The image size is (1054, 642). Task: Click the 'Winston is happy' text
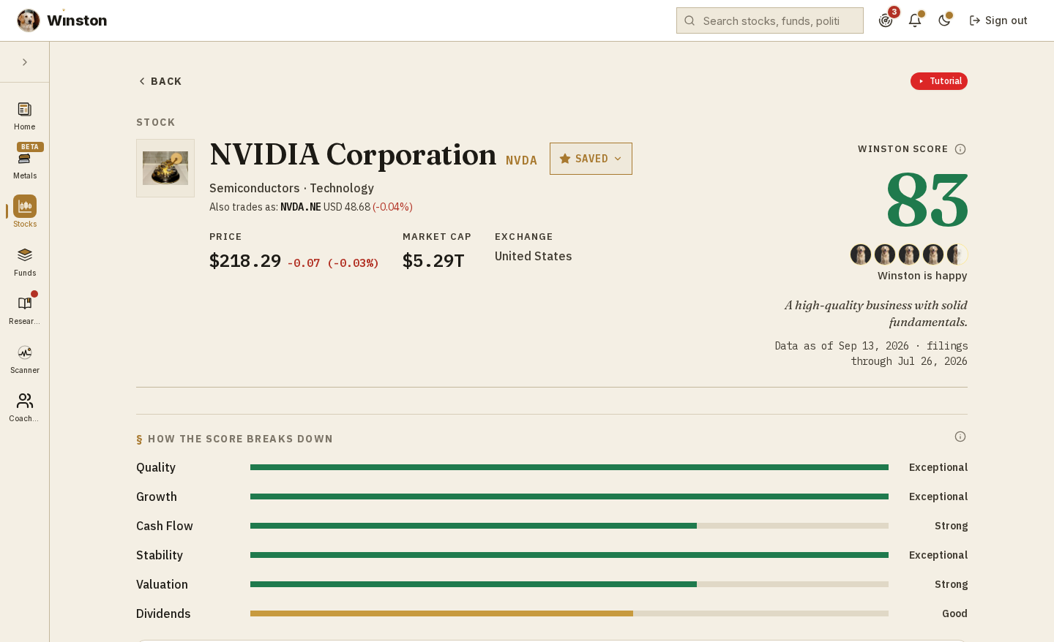(922, 276)
